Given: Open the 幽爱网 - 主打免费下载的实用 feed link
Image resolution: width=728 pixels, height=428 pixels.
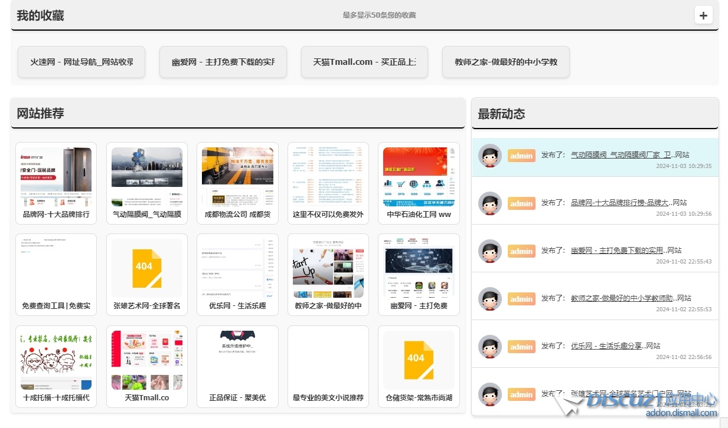Looking at the screenshot, I should click(x=617, y=251).
